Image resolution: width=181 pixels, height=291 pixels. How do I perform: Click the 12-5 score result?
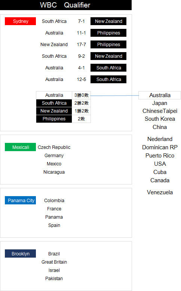[81, 79]
